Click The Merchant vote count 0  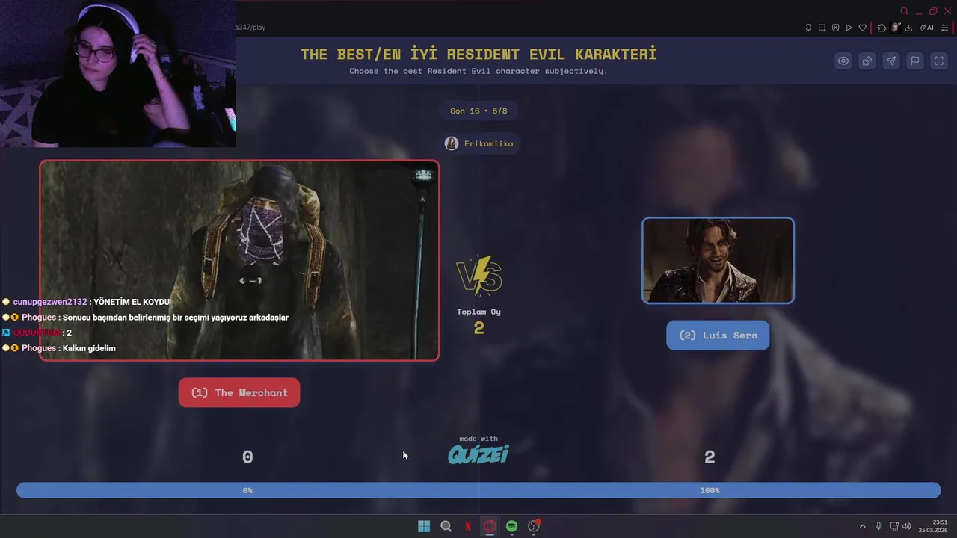(247, 457)
